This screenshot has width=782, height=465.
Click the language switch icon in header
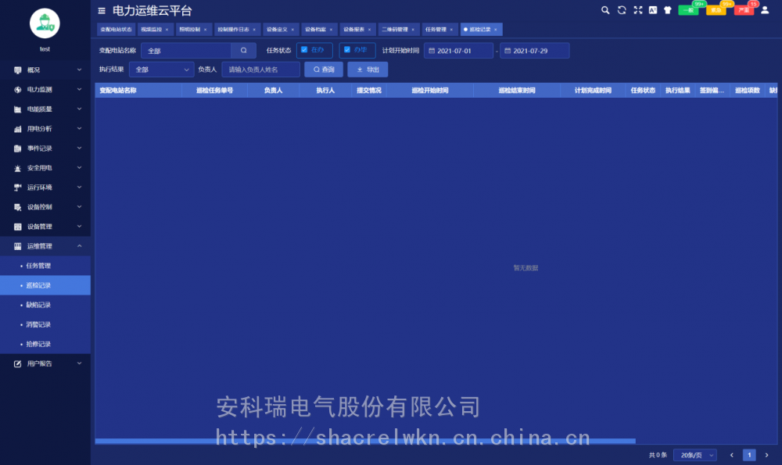coord(652,10)
